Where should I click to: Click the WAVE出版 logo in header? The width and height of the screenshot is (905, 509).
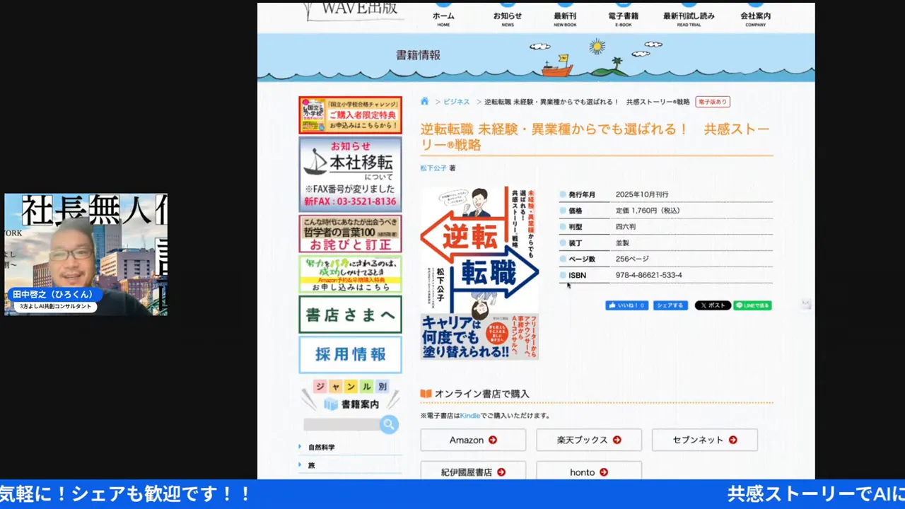coord(353,11)
